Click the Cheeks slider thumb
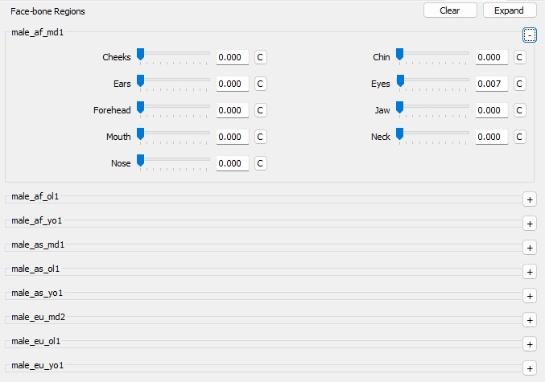Viewport: 545px width, 382px height. pos(140,55)
